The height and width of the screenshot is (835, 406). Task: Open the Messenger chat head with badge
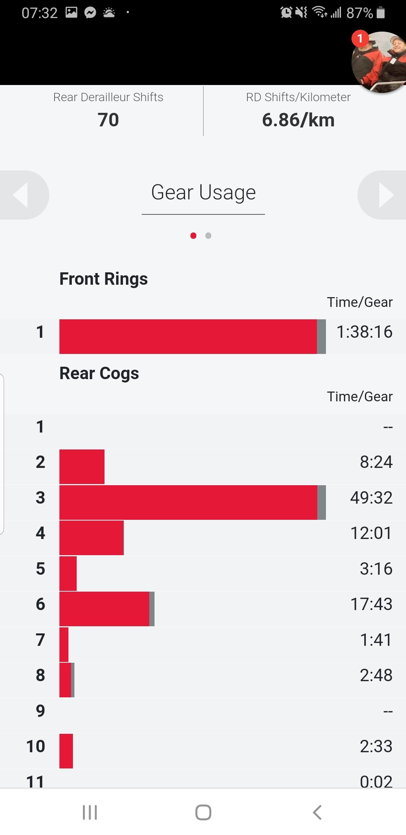(379, 62)
